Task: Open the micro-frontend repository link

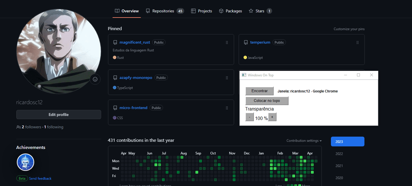Action: pyautogui.click(x=134, y=108)
